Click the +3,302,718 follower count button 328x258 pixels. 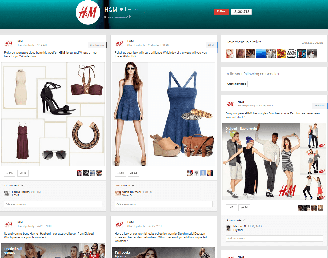coord(241,12)
